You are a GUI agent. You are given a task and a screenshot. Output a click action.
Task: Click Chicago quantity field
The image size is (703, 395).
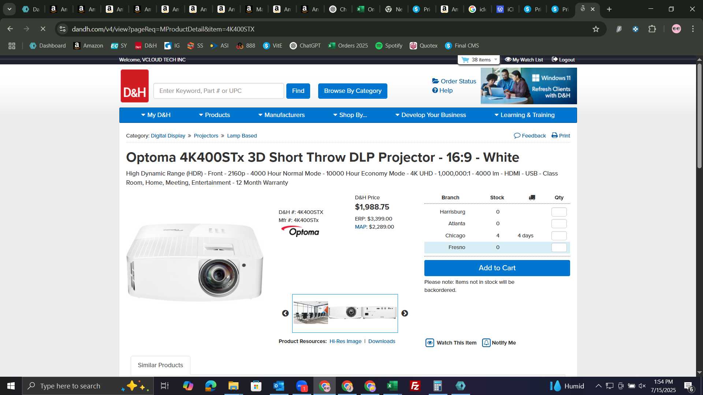tap(559, 236)
